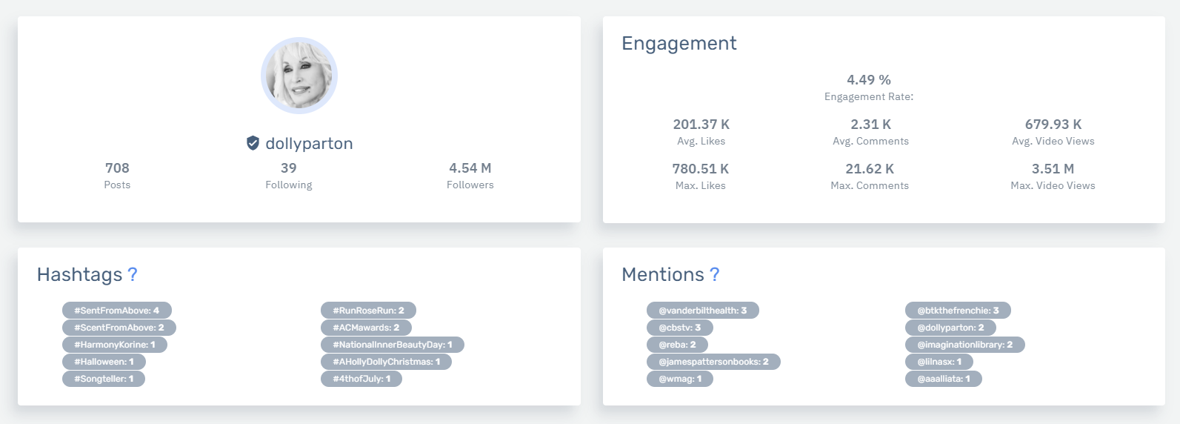
Task: Open the dollyparton profile picture
Action: coord(299,76)
